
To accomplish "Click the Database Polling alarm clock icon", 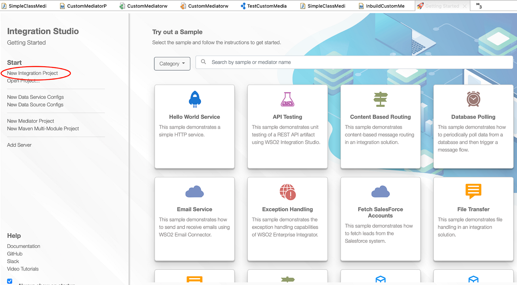I will click(473, 99).
